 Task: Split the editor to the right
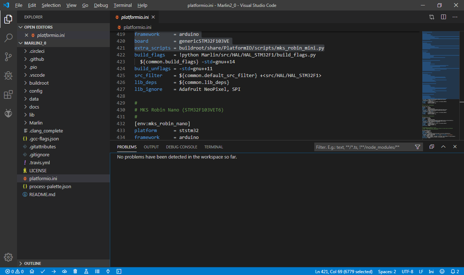click(443, 17)
